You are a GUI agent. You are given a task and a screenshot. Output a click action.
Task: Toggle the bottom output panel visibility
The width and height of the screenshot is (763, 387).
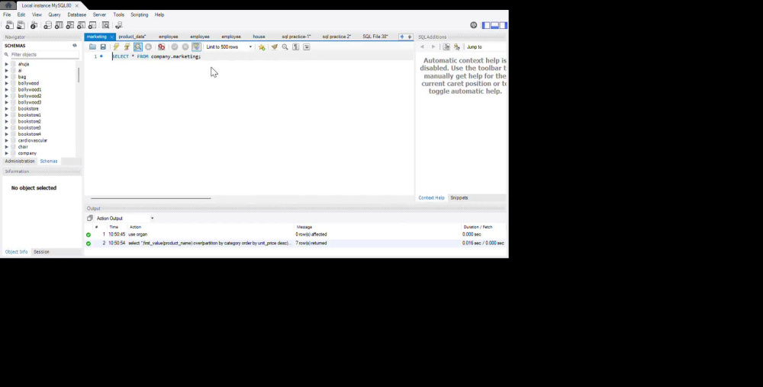click(494, 25)
